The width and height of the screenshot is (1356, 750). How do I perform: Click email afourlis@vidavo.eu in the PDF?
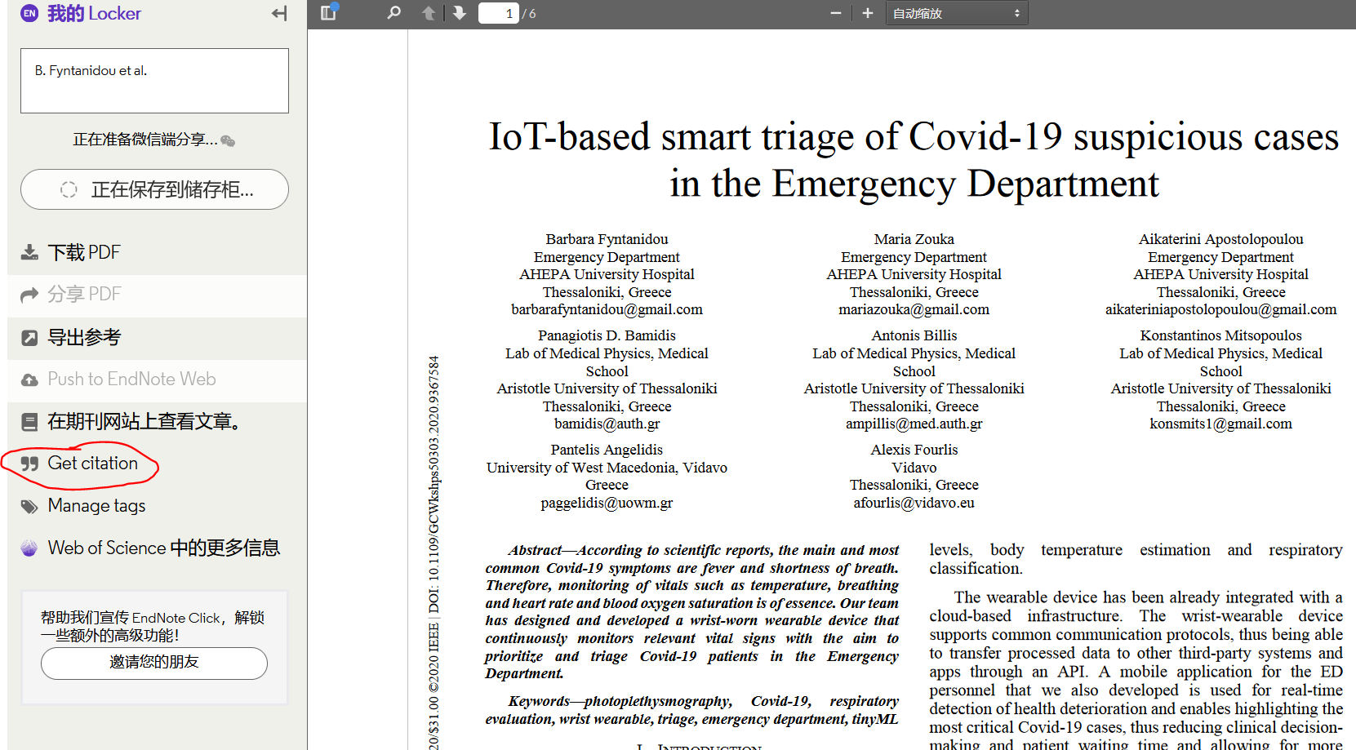click(x=914, y=504)
